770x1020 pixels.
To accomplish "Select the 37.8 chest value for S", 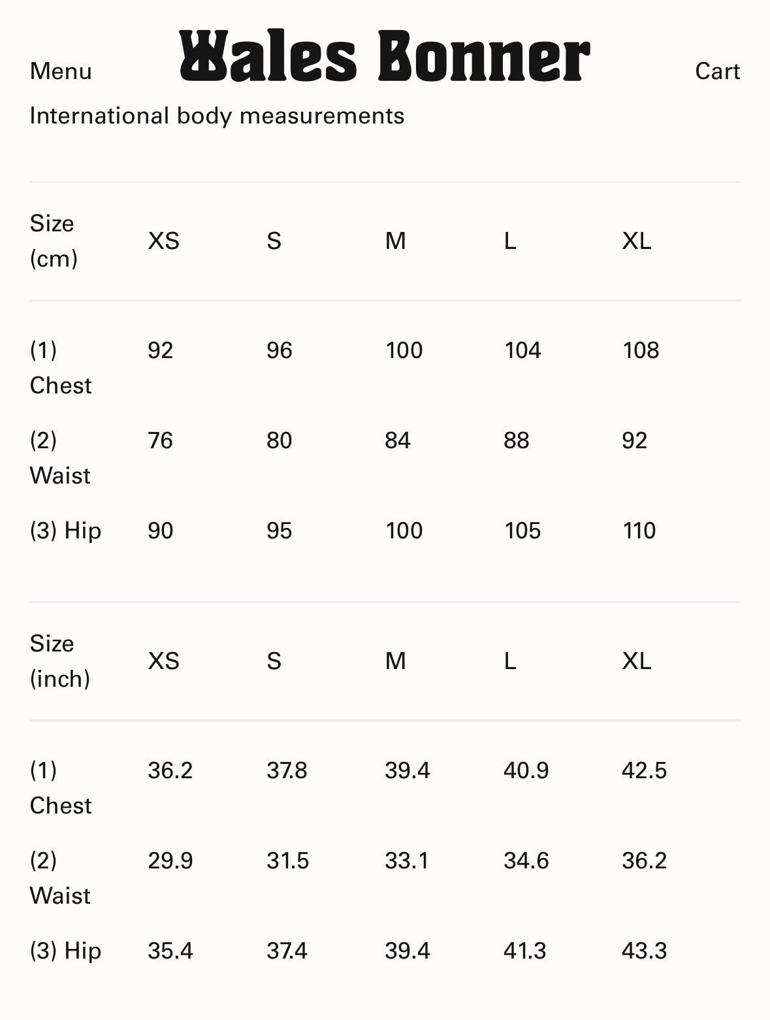I will click(x=287, y=770).
